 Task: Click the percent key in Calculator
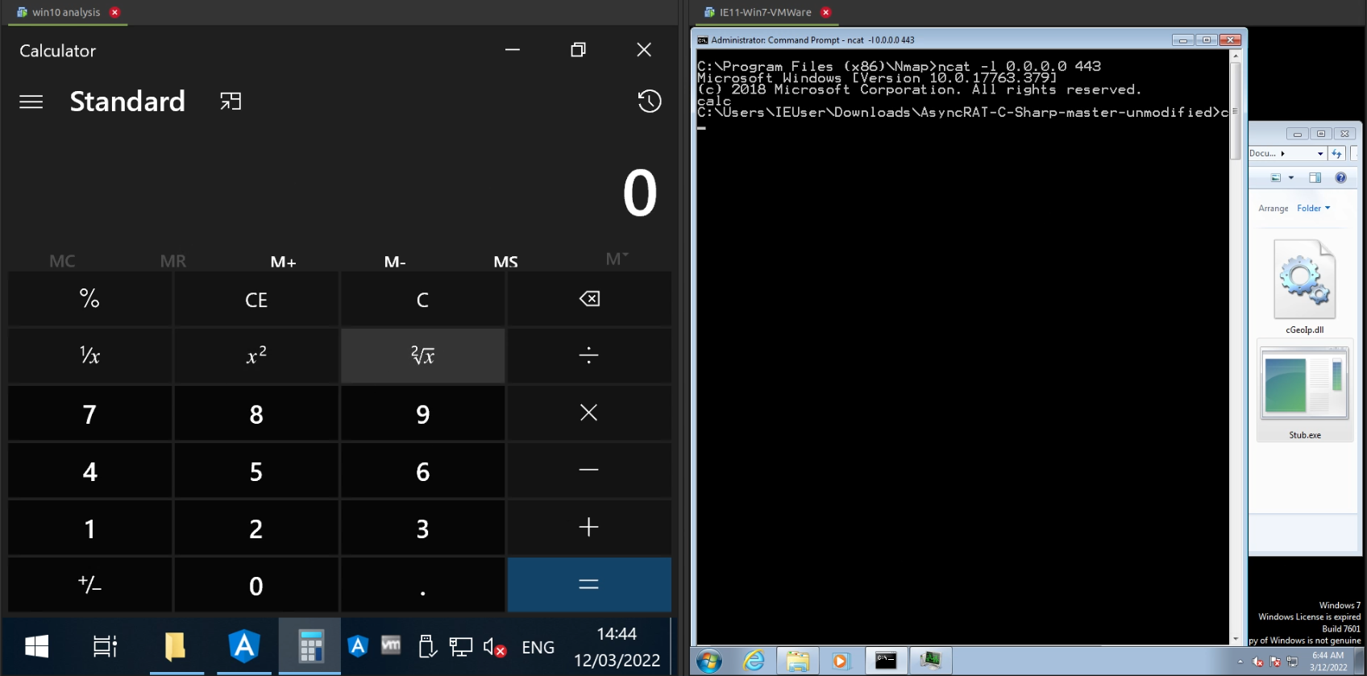click(x=89, y=299)
